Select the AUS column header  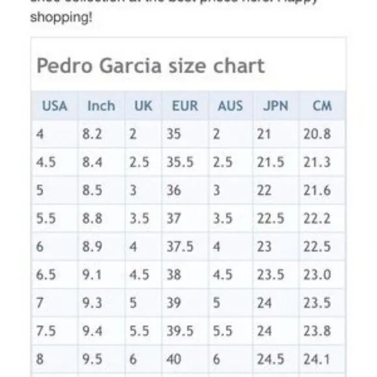230,106
